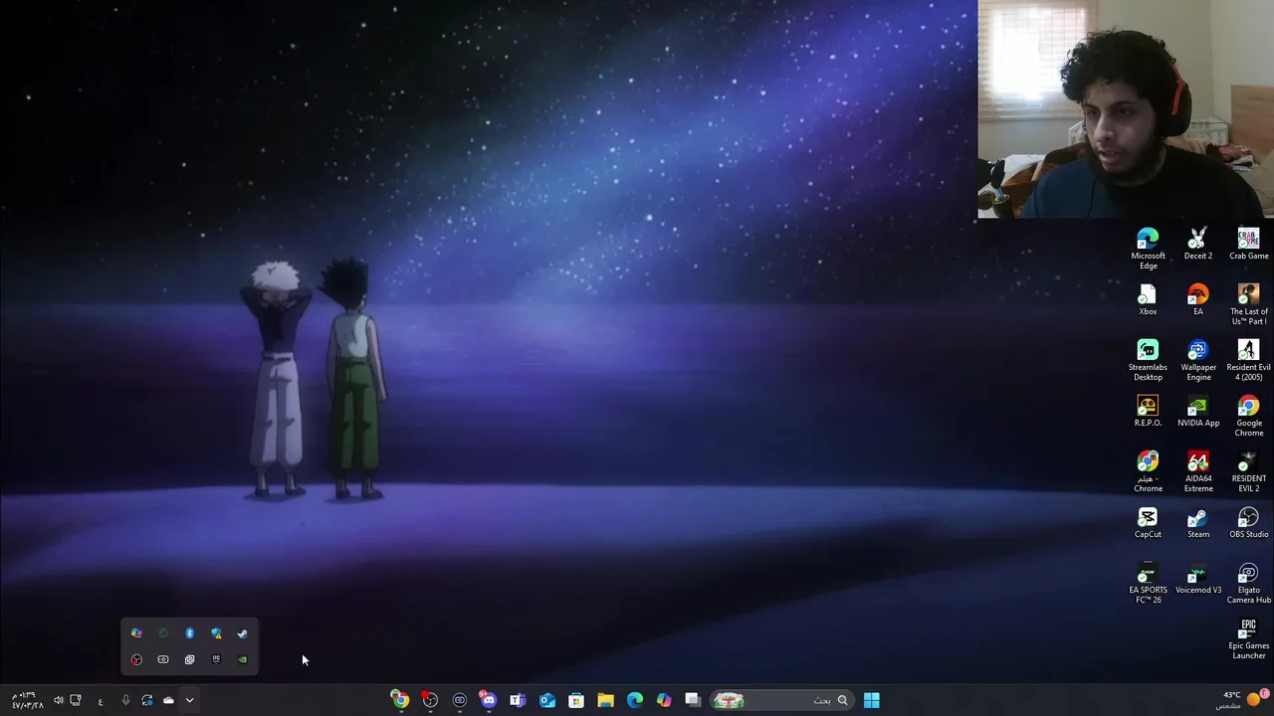The height and width of the screenshot is (716, 1274).
Task: Open Discord from the taskbar
Action: [488, 700]
